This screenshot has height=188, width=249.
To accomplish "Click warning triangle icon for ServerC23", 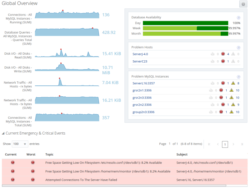I will (233, 61).
